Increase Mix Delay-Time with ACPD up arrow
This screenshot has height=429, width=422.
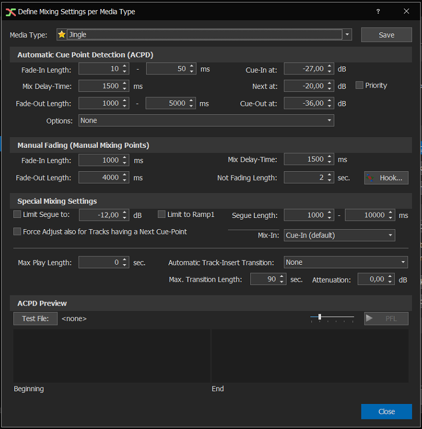coord(125,83)
